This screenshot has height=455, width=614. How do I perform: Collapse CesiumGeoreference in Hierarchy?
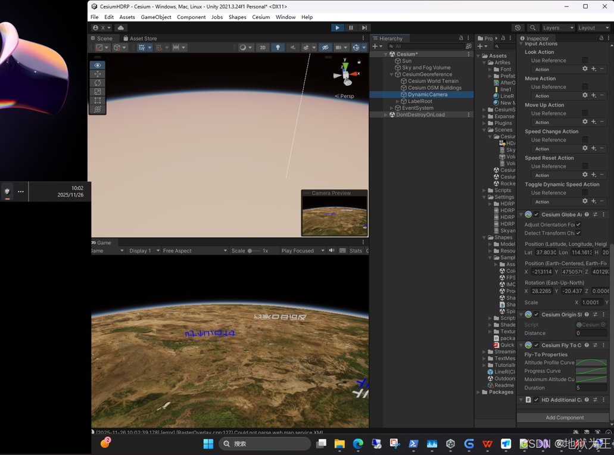(x=392, y=74)
